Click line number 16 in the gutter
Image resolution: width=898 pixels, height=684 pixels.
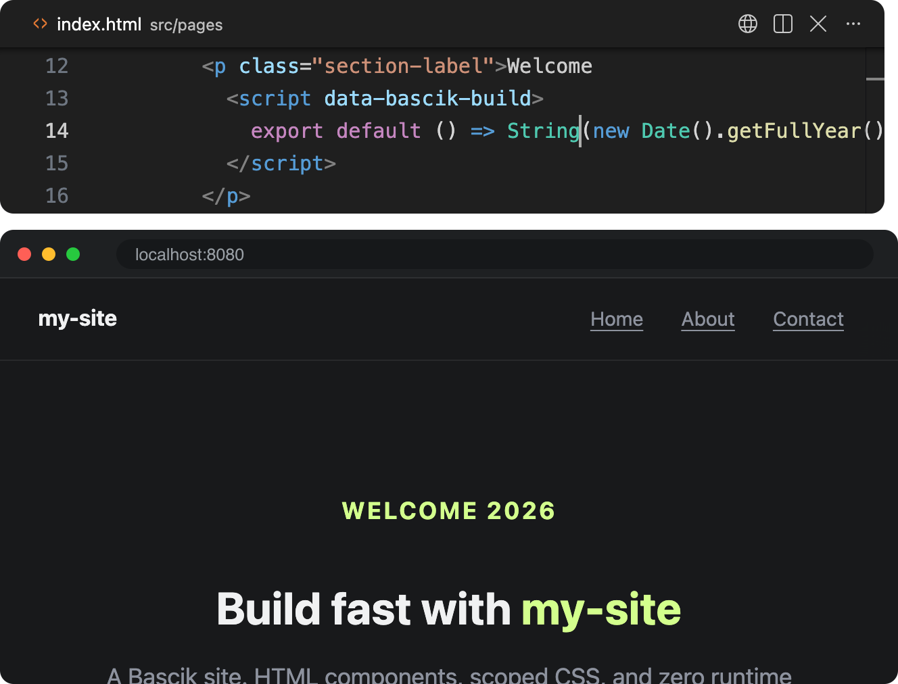pos(57,196)
